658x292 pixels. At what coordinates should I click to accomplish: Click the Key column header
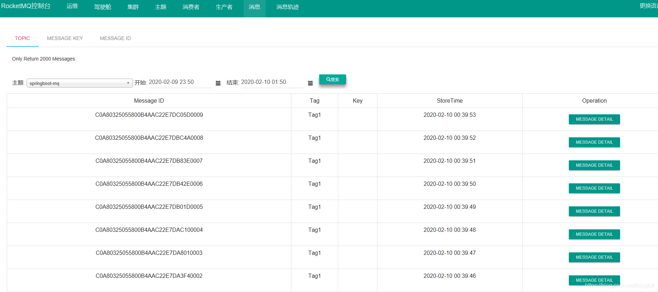pos(358,101)
